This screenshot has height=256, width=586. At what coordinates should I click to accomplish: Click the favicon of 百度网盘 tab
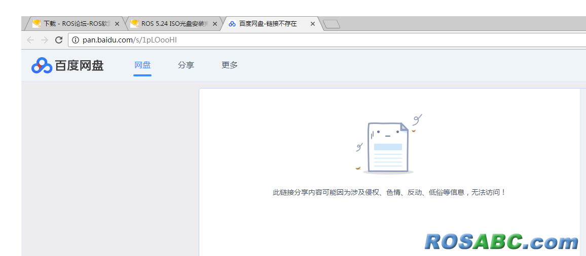(232, 24)
